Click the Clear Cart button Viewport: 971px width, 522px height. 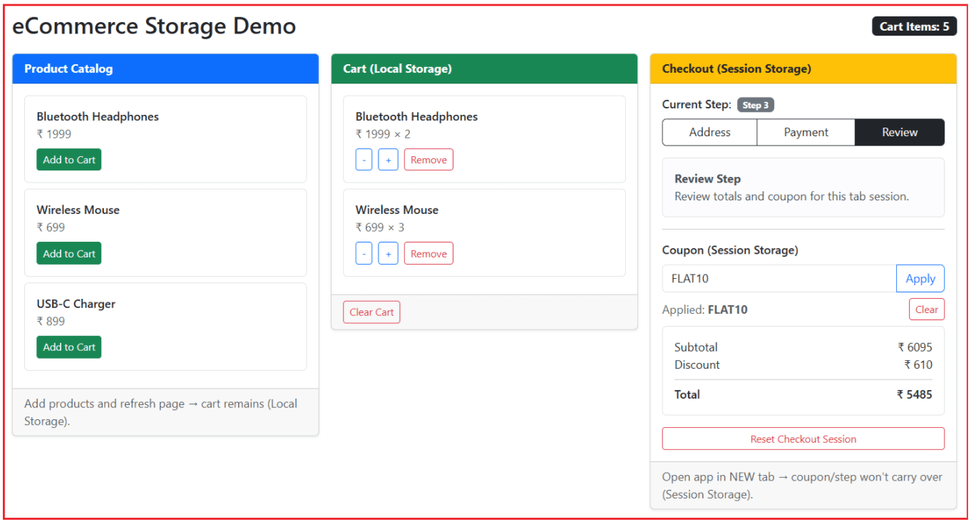[x=371, y=312]
